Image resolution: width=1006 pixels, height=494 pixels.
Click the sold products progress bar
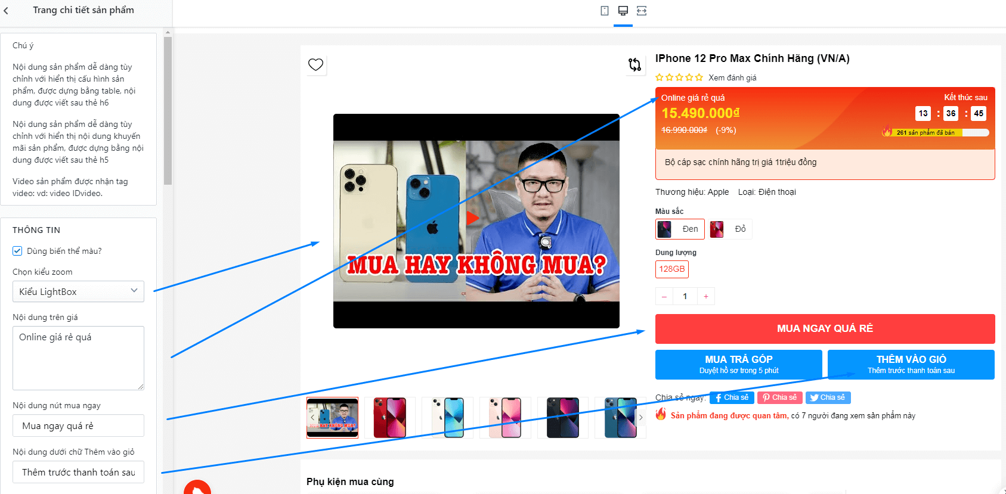pyautogui.click(x=939, y=132)
